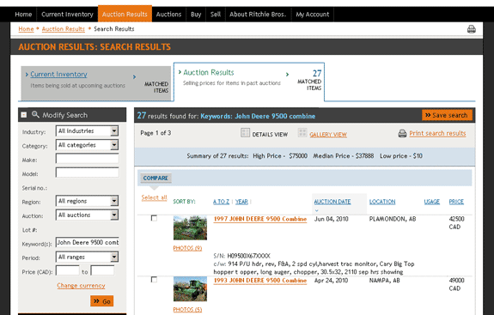This screenshot has height=315, width=494.
Task: Click the 'PLAMONDON, AB' location text
Action: 393,219
